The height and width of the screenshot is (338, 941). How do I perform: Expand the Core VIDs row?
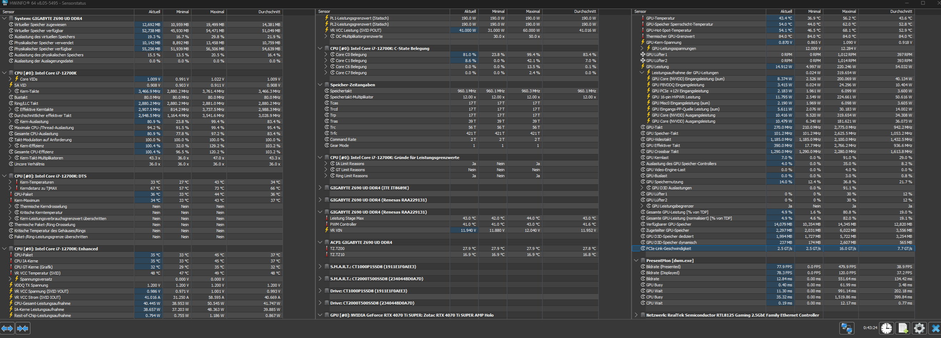coord(10,79)
